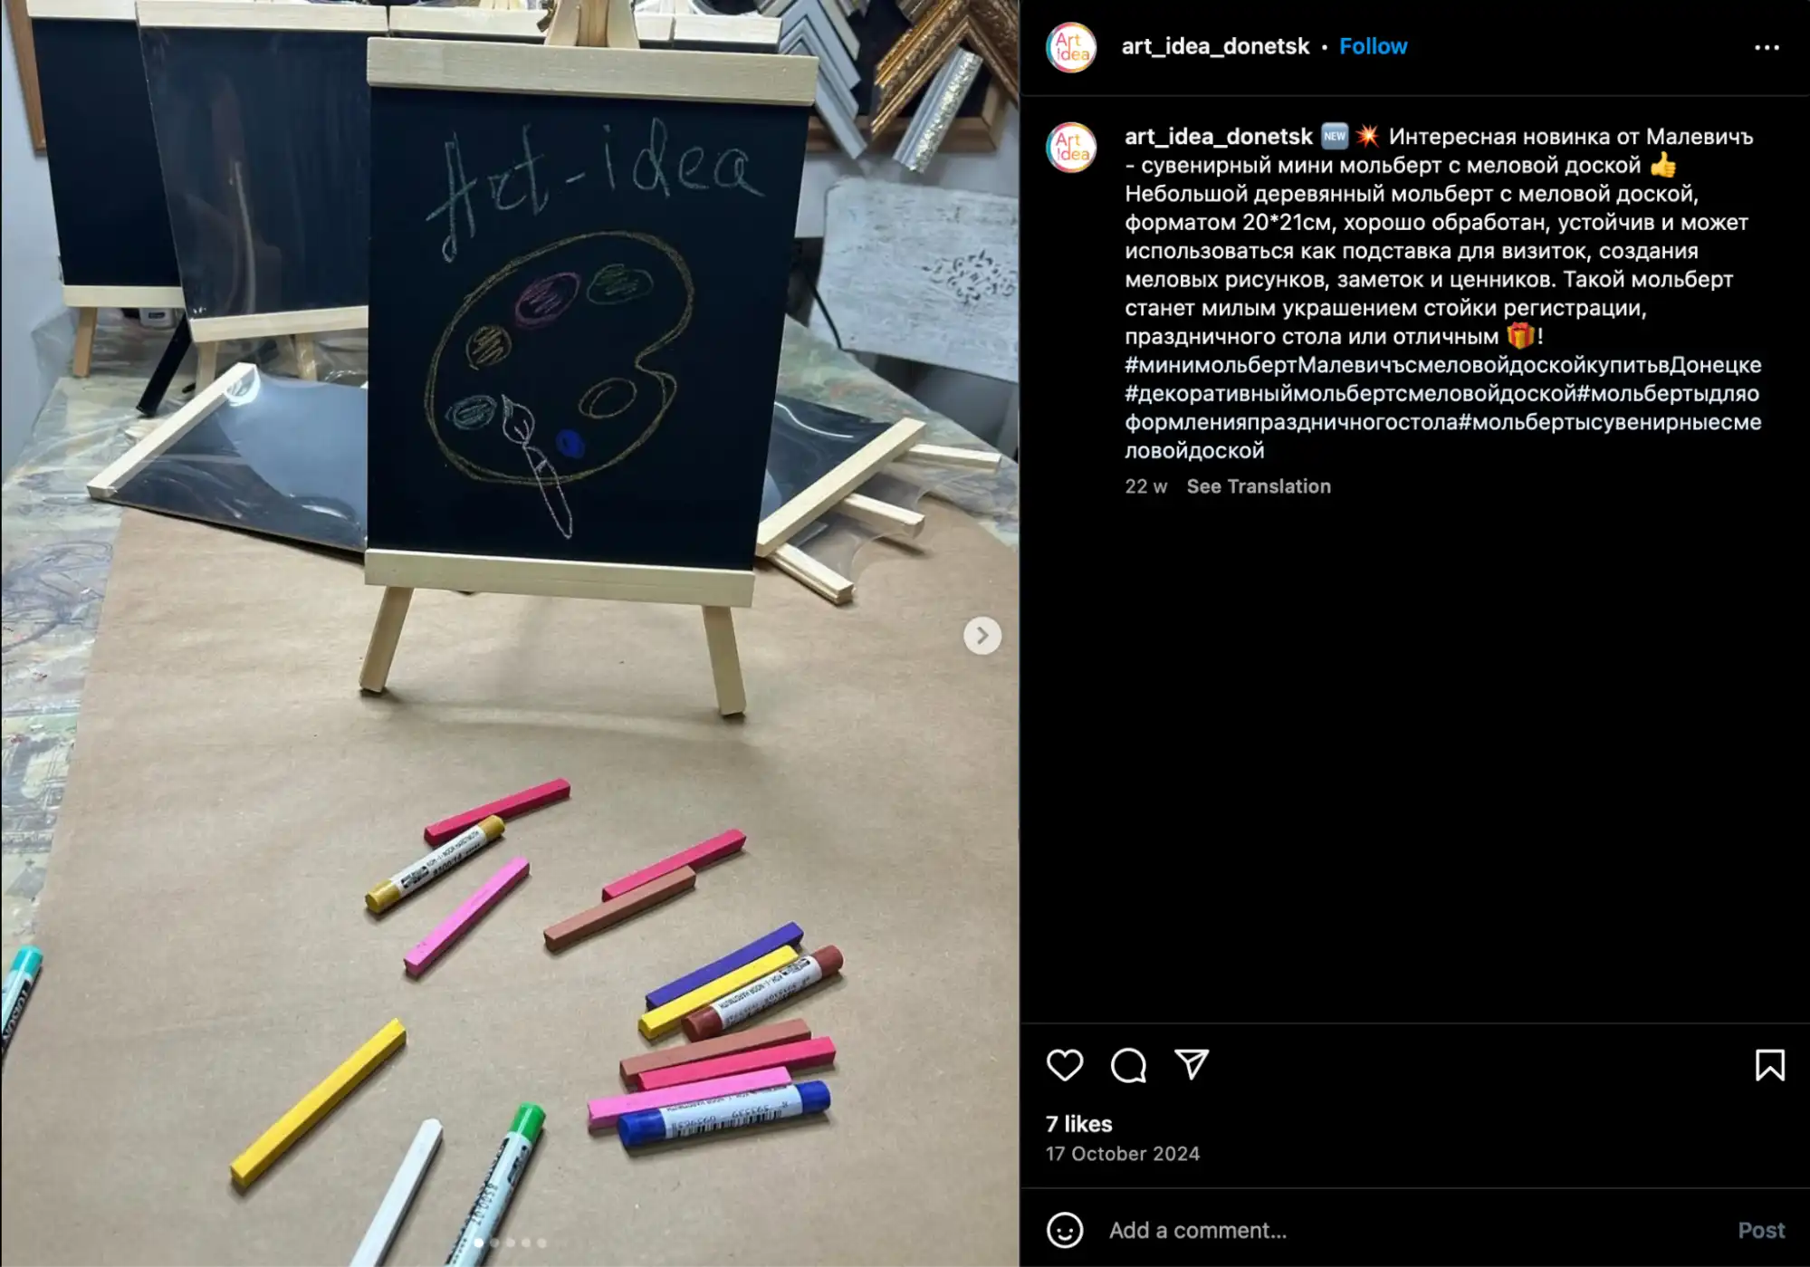Open hashtag #минимольбертМалевичъсмеловойдоскойкупитьвДонецке
This screenshot has height=1267, width=1810.
point(1442,365)
